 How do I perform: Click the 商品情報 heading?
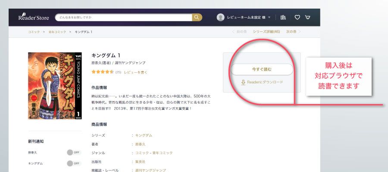(x=99, y=124)
